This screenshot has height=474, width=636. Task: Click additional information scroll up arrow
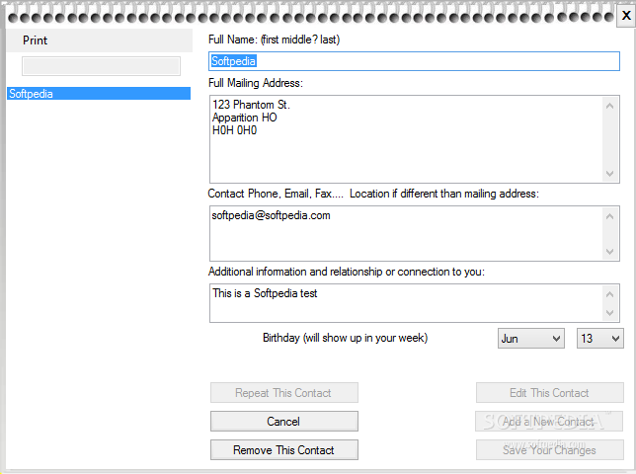(609, 294)
